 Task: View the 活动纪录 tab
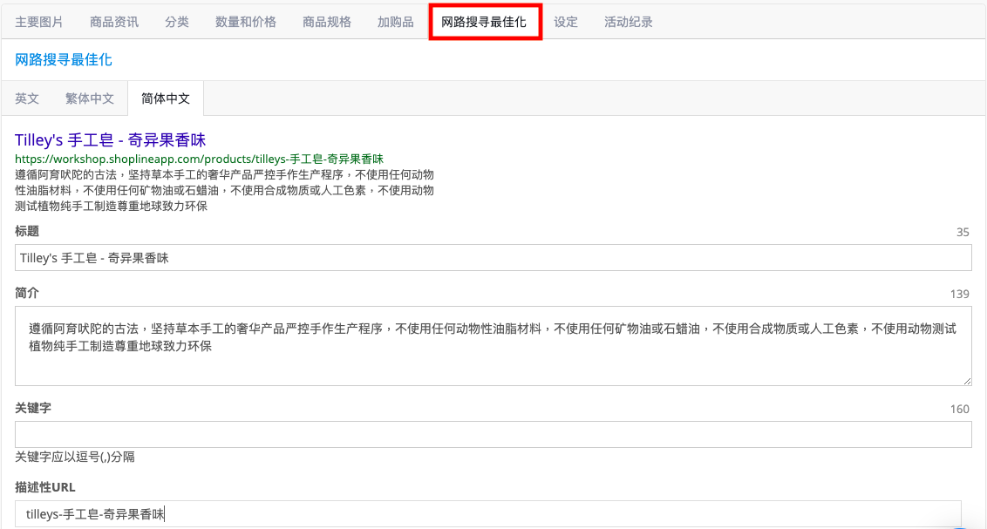[x=628, y=21]
